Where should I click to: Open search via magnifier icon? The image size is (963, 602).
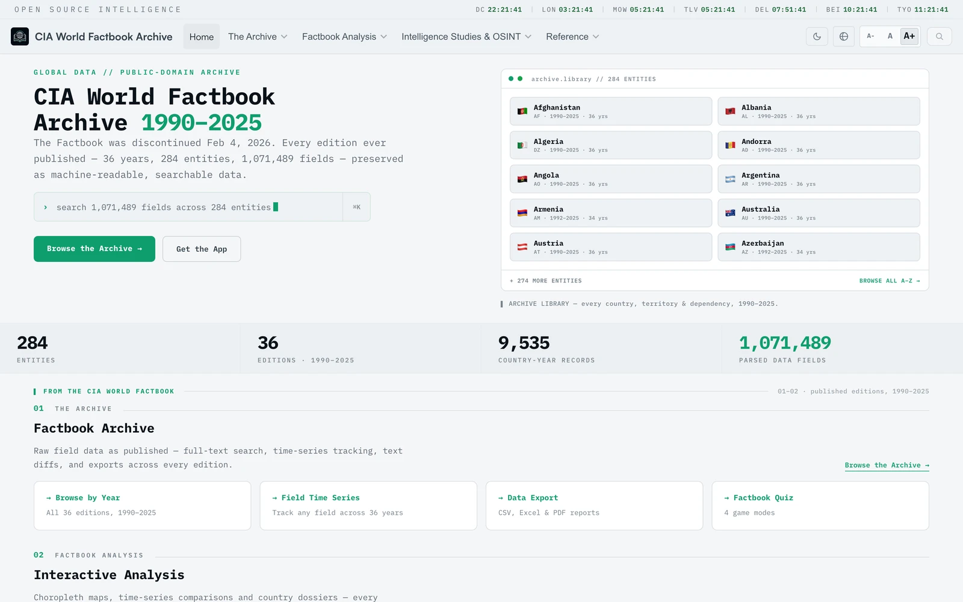point(940,37)
